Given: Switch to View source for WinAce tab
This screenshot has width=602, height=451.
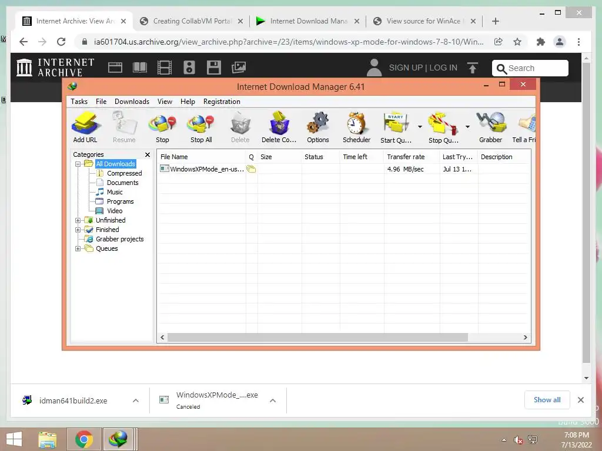Looking at the screenshot, I should pyautogui.click(x=424, y=21).
